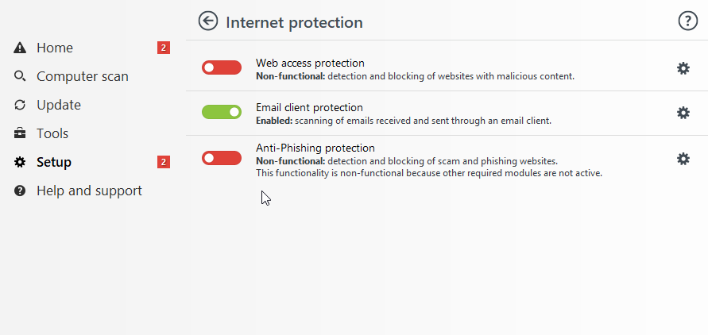The height and width of the screenshot is (335, 708).
Task: Click the Tools briefcase icon
Action: (x=20, y=133)
